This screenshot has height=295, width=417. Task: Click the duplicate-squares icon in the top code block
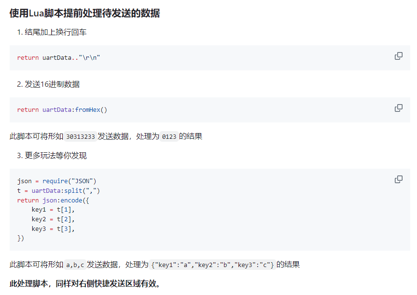point(398,56)
